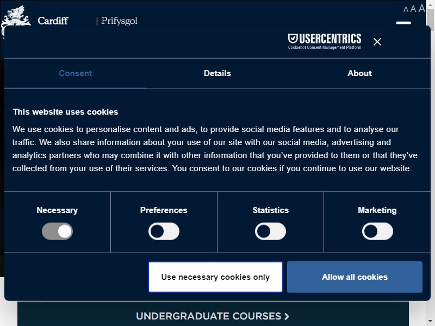Click the Undergraduate Courses chevron arrow
The width and height of the screenshot is (435, 326).
point(287,316)
